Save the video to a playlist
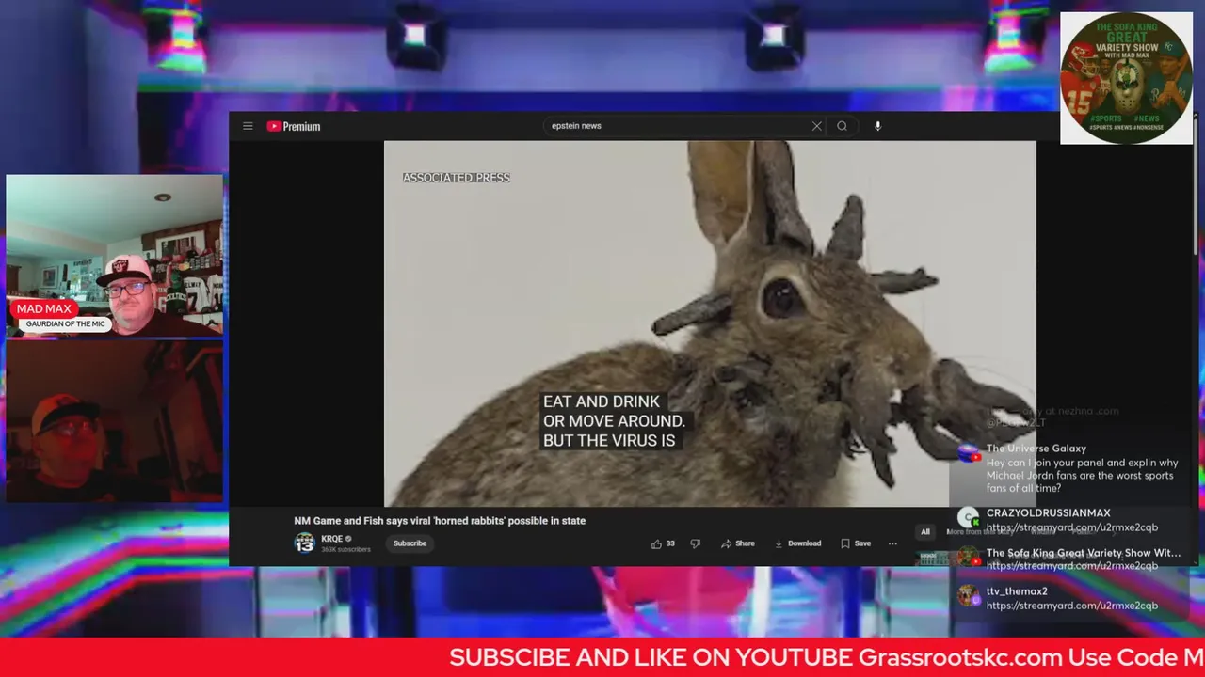The height and width of the screenshot is (677, 1205). click(x=856, y=543)
